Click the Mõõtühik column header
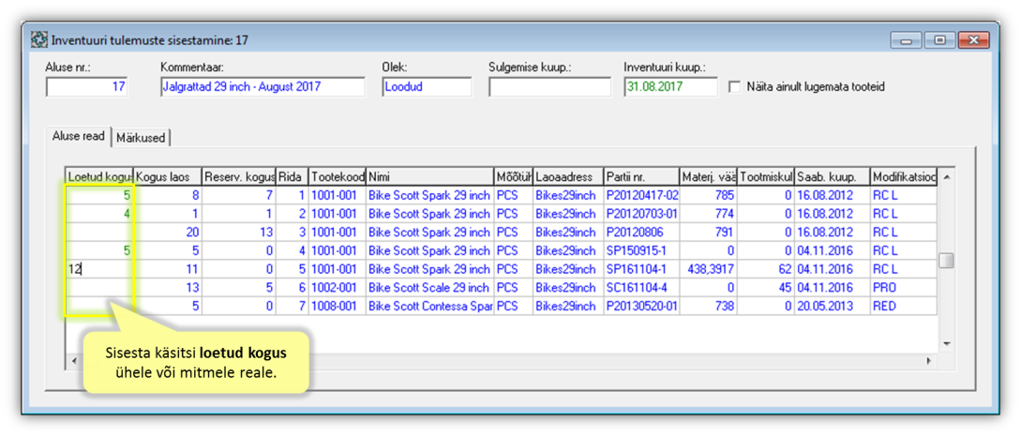The width and height of the screenshot is (1021, 436). click(513, 175)
